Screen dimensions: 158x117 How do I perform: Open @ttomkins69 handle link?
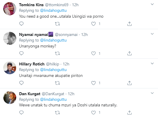pyautogui.click(x=56, y=5)
